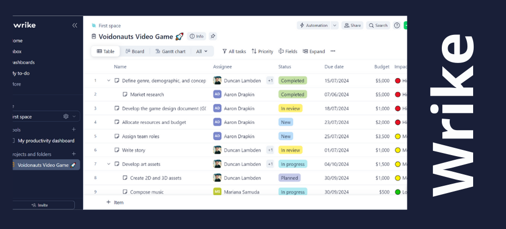Switch to Board view tab
The width and height of the screenshot is (506, 229).
coord(135,51)
